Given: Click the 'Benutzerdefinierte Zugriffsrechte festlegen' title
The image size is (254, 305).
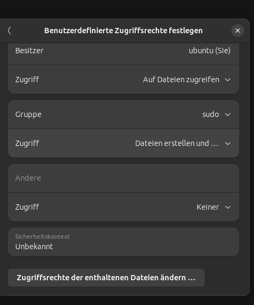Looking at the screenshot, I should pos(124,31).
